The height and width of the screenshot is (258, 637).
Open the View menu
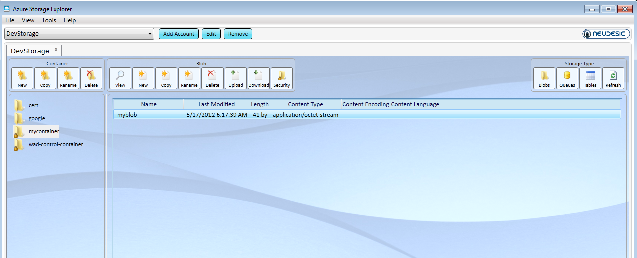(x=28, y=20)
